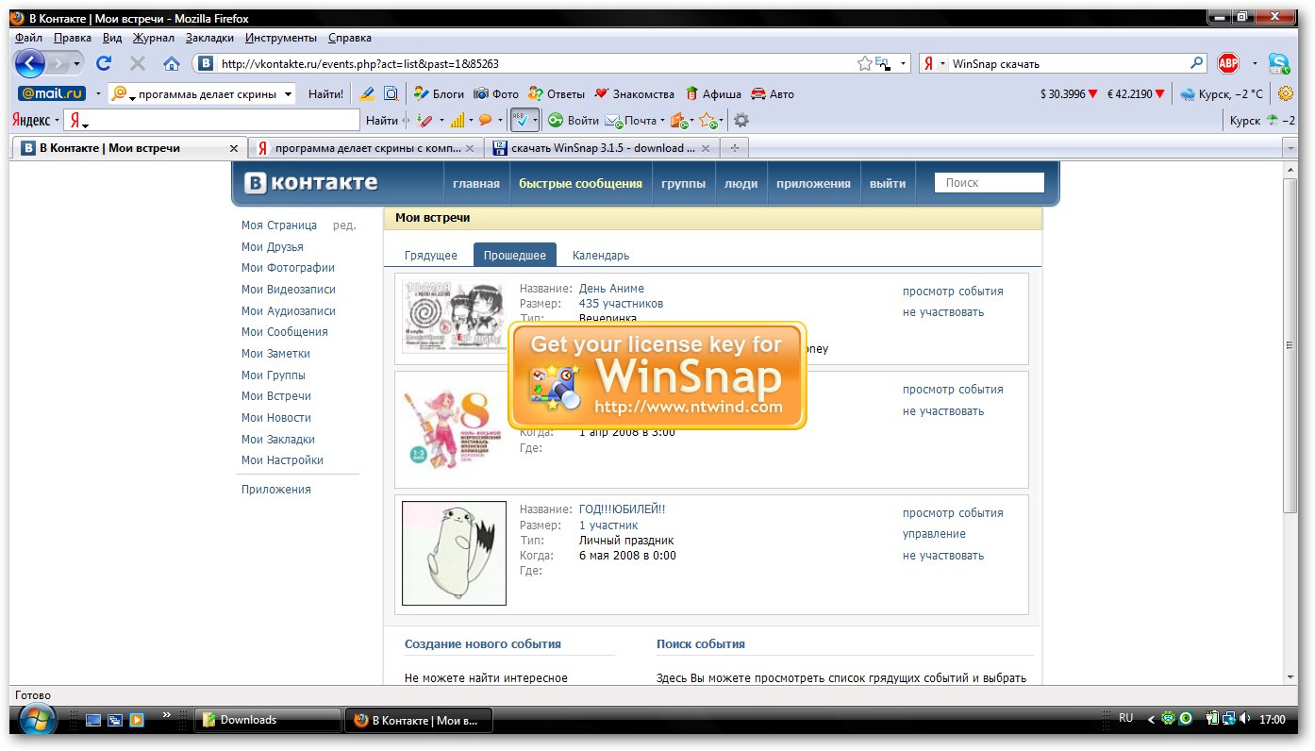Click the Yandex bar settings gear icon

tap(741, 120)
